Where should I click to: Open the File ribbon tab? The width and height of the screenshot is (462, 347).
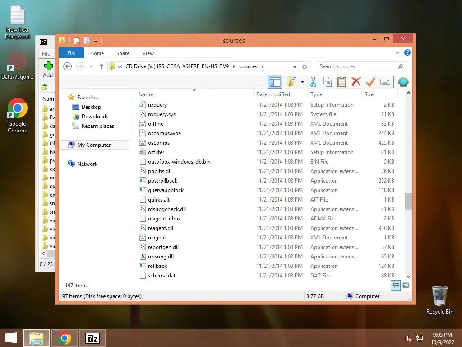71,53
